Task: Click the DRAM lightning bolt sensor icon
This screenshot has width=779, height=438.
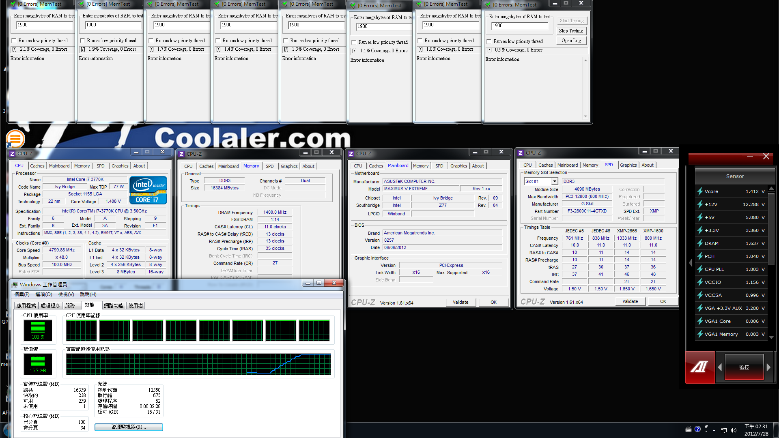Action: [x=700, y=243]
